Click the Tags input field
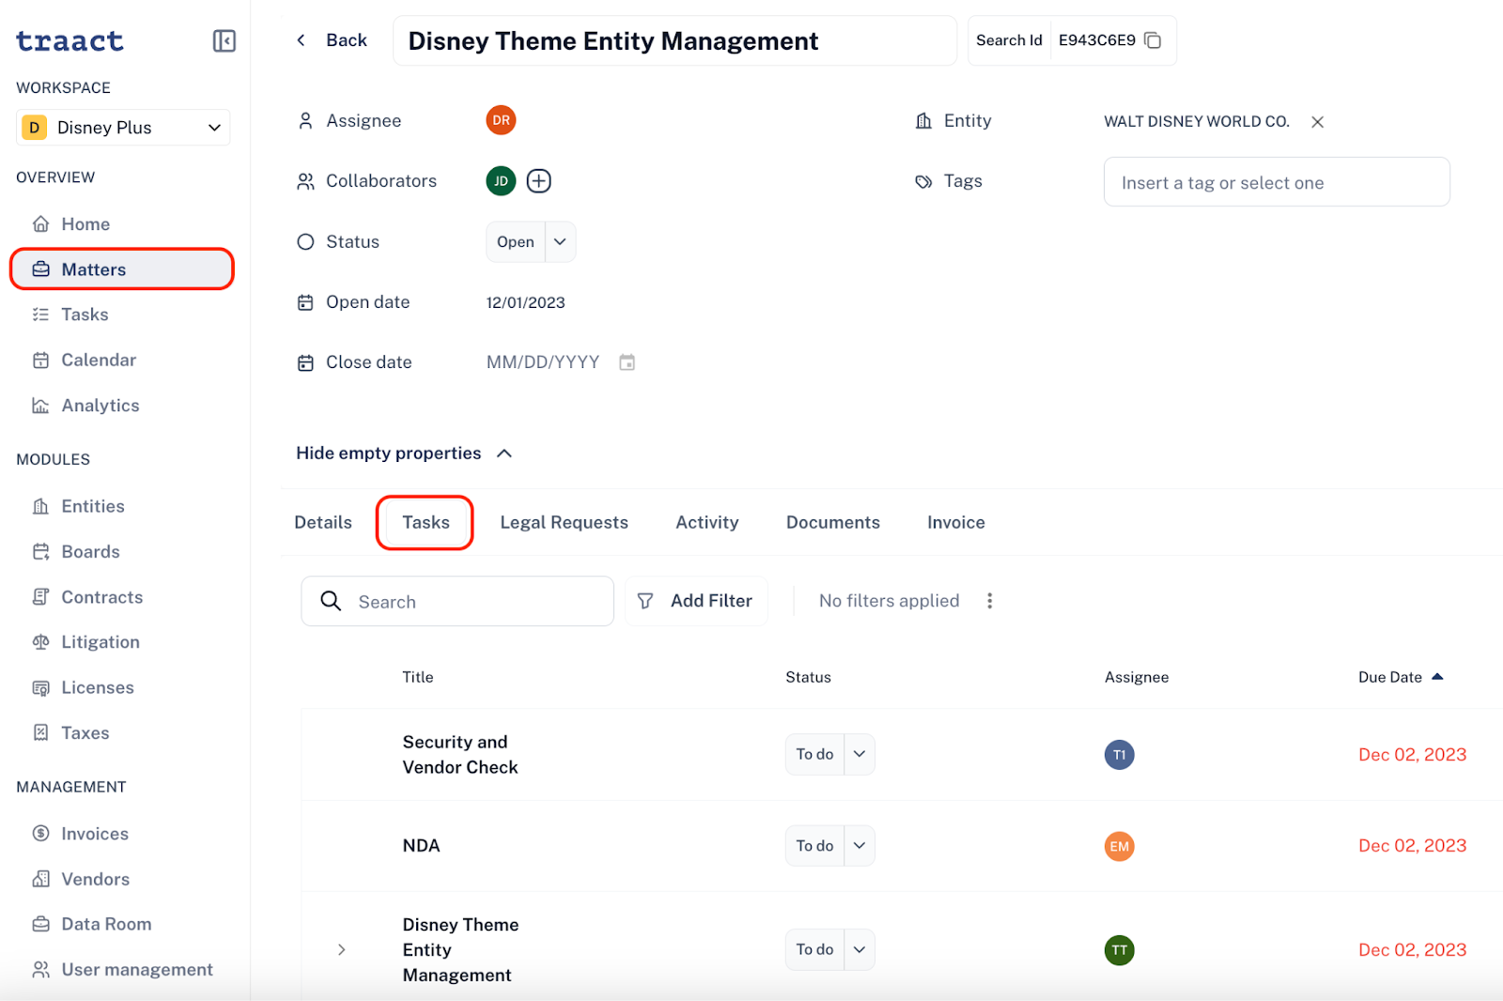 coord(1277,182)
